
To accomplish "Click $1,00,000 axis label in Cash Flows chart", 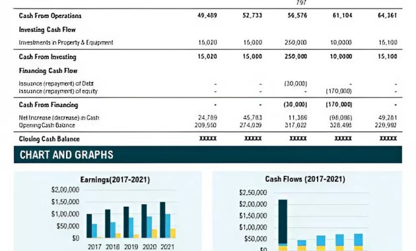I will (x=253, y=227).
